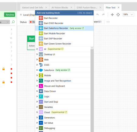Click the Start block on canvas
The width and height of the screenshot is (137, 132).
pyautogui.click(x=31, y=43)
